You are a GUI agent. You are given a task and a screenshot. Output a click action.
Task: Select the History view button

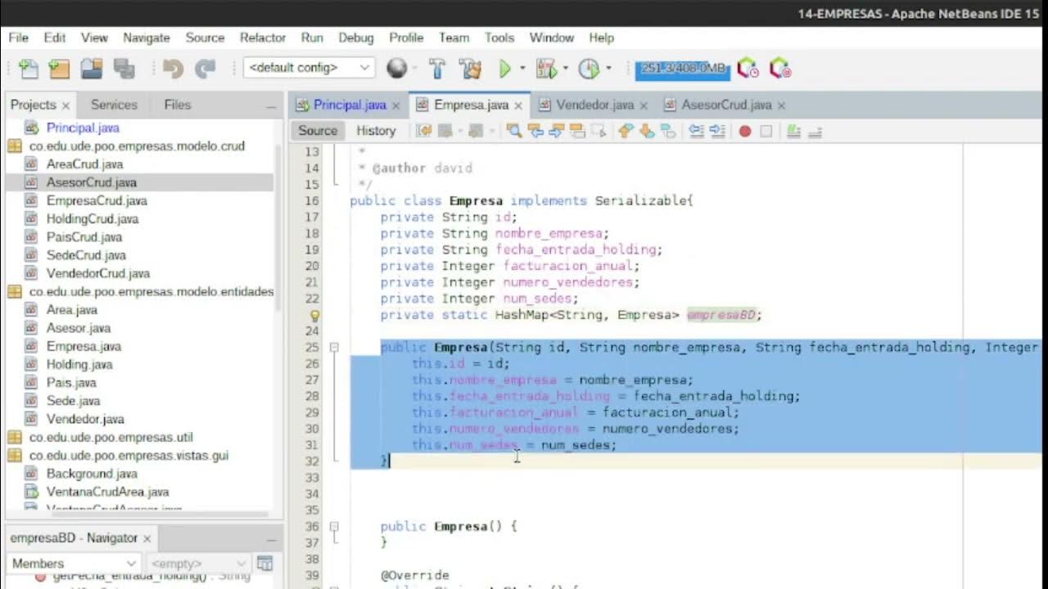pos(376,131)
